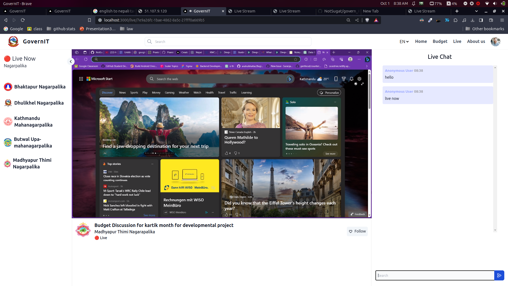Screen dimensions: 508x286
Task: Send the chat message with arrow icon
Action: coord(499,275)
